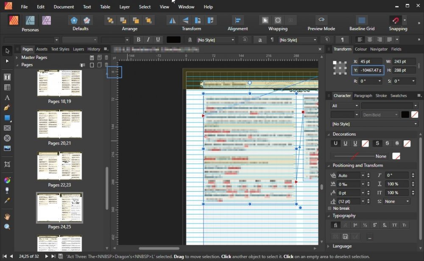This screenshot has width=424, height=261.
Task: Select the Crop tool
Action: pyautogui.click(x=7, y=164)
